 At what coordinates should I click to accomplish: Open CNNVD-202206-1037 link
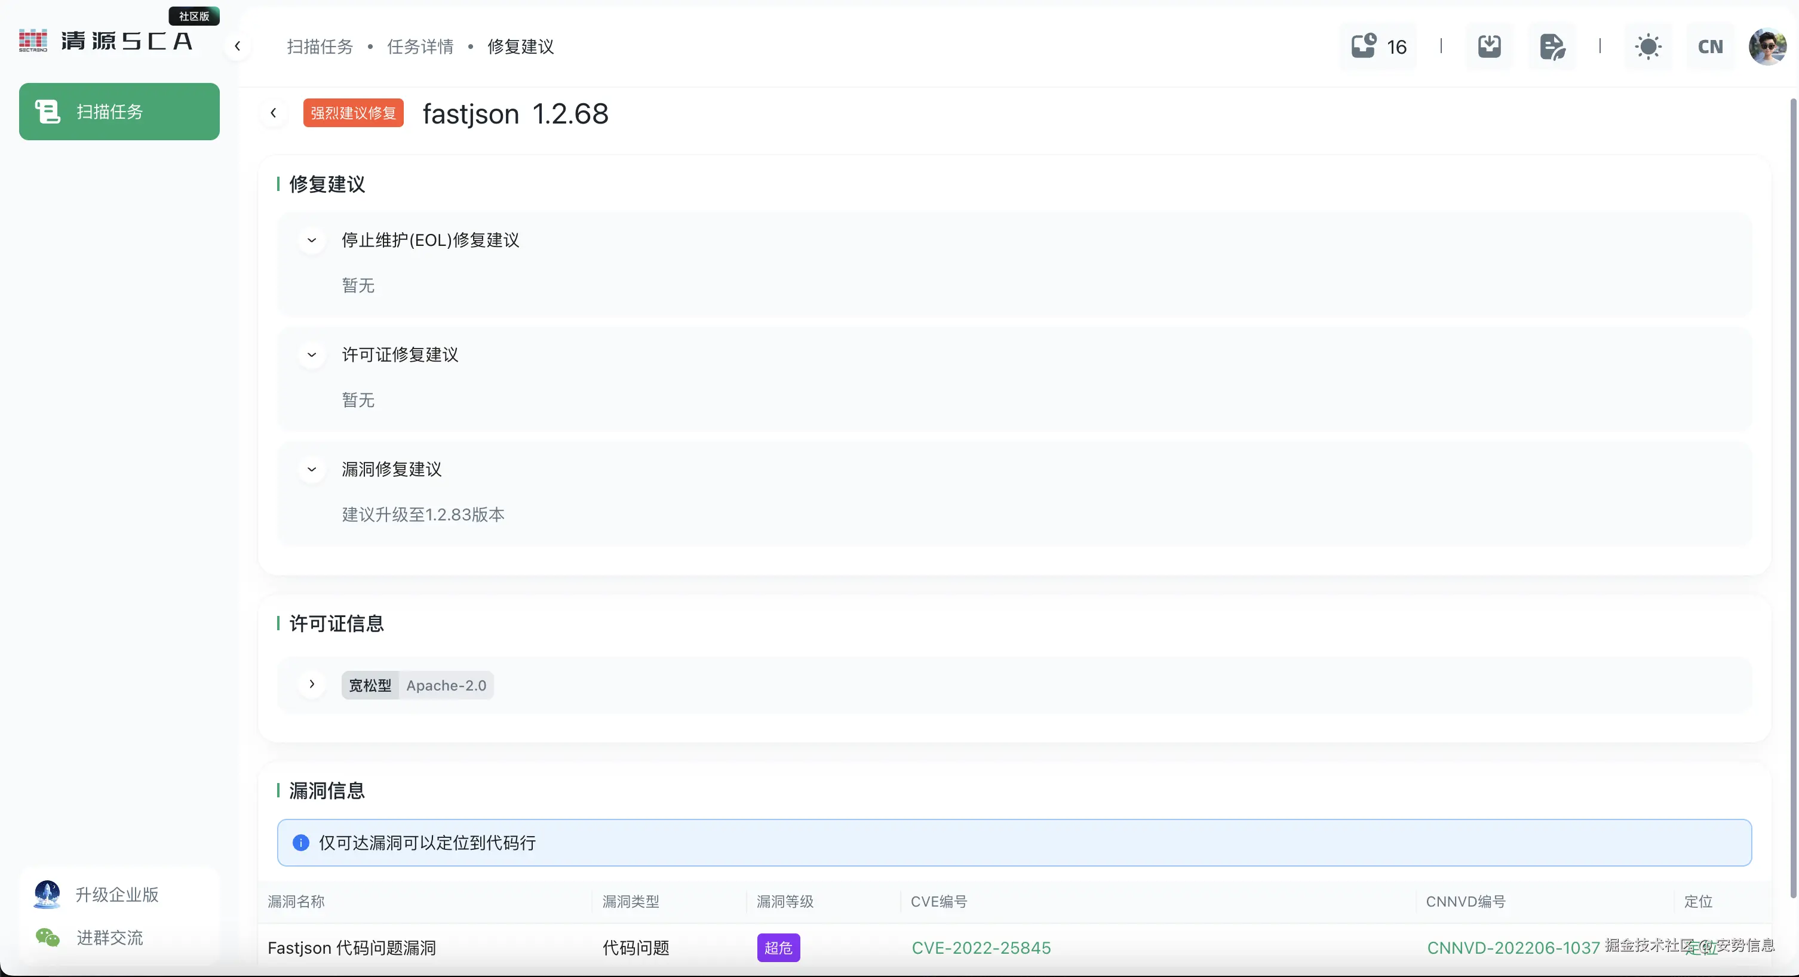[x=1513, y=948]
